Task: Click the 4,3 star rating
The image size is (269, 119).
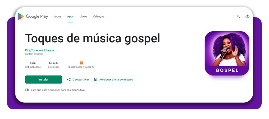Action: coord(33,63)
